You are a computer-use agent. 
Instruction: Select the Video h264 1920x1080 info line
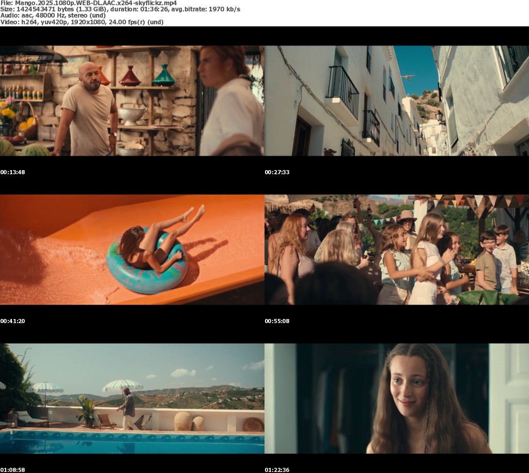[82, 22]
